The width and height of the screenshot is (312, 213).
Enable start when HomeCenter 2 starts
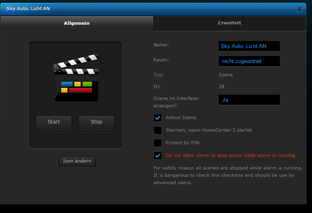pos(158,130)
